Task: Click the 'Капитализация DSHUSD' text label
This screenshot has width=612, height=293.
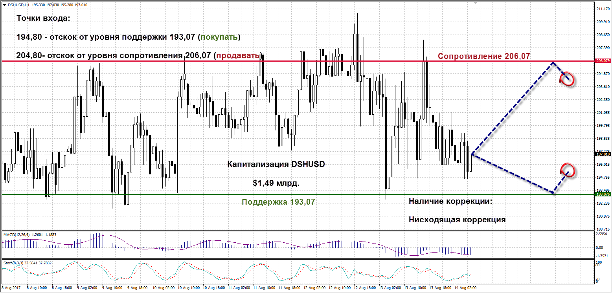Action: tap(276, 165)
